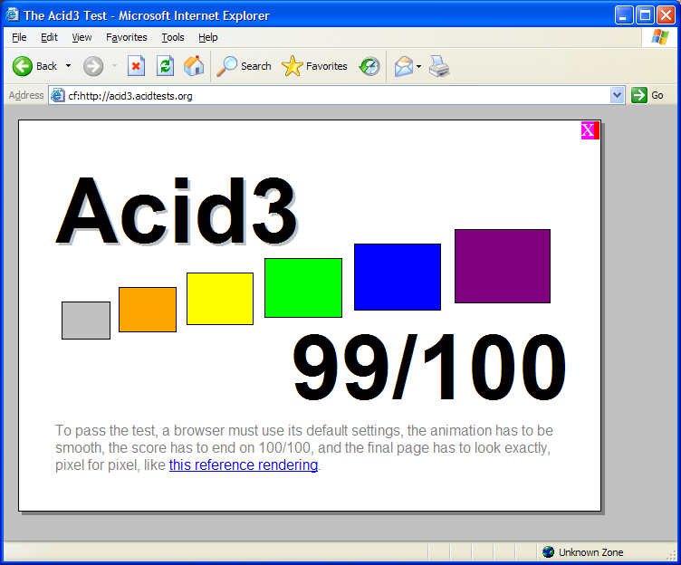Viewport: 681px width, 565px height.
Task: Open the Tools menu
Action: pos(173,37)
